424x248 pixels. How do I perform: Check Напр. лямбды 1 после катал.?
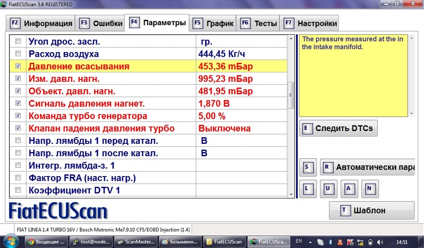18,153
